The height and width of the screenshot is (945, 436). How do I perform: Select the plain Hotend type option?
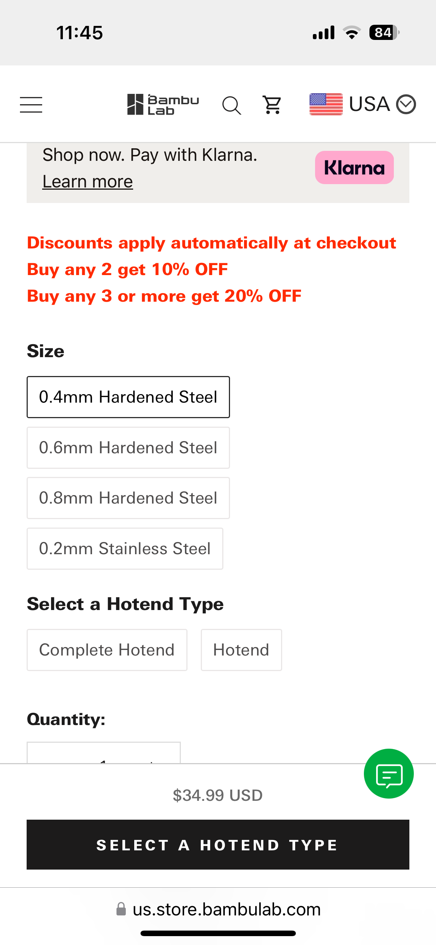pos(241,650)
